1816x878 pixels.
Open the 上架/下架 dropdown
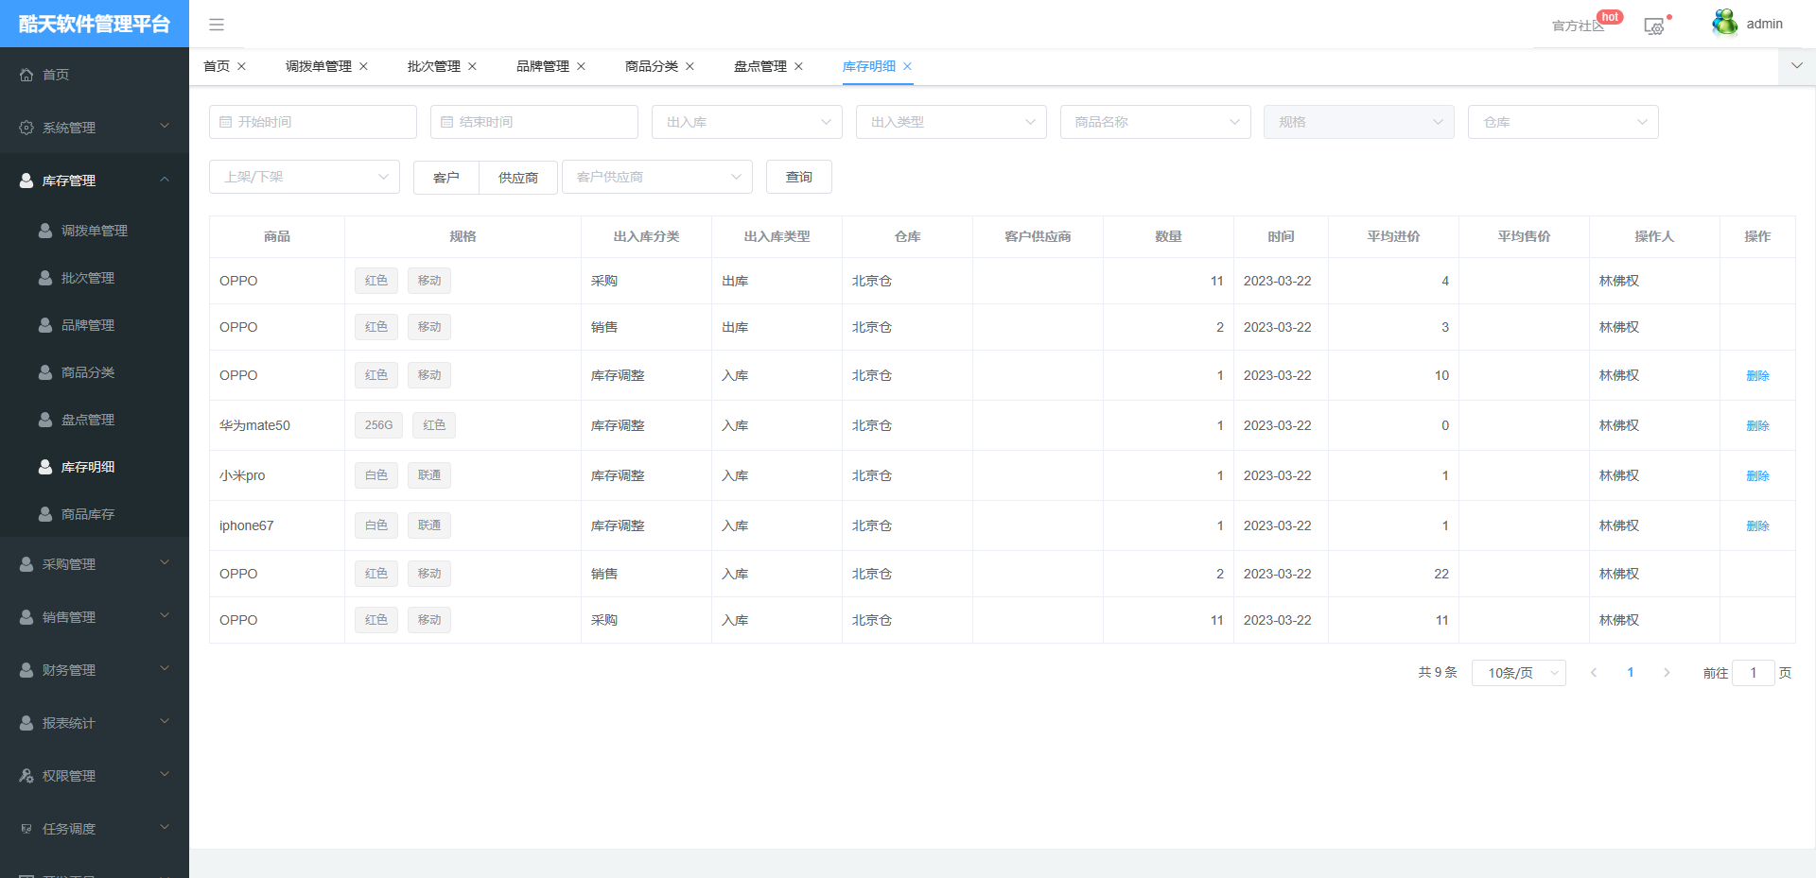click(x=304, y=177)
